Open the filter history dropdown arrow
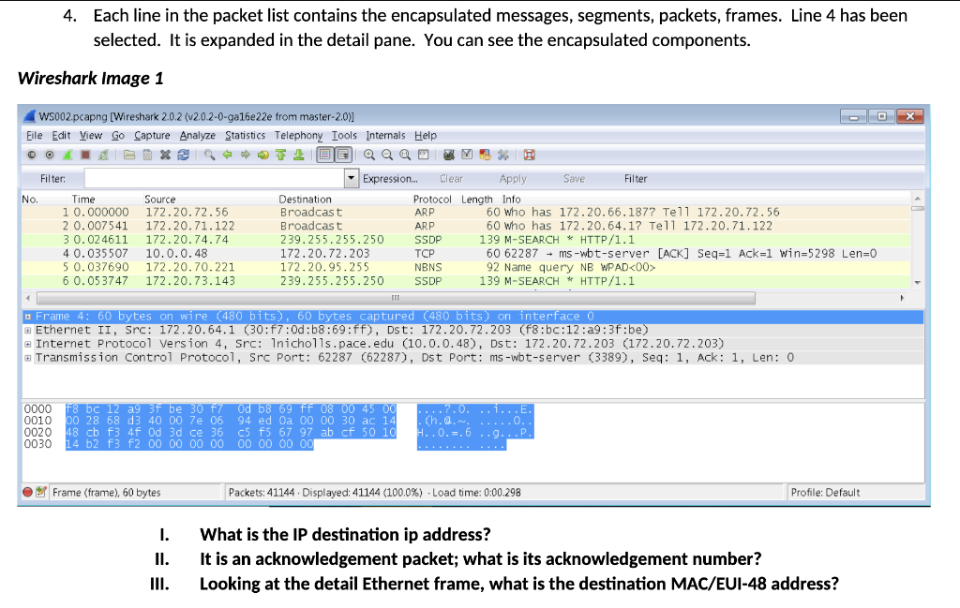This screenshot has height=608, width=960. [x=352, y=178]
